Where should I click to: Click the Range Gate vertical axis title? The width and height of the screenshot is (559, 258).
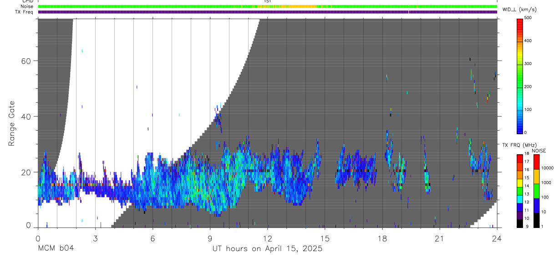pyautogui.click(x=12, y=124)
